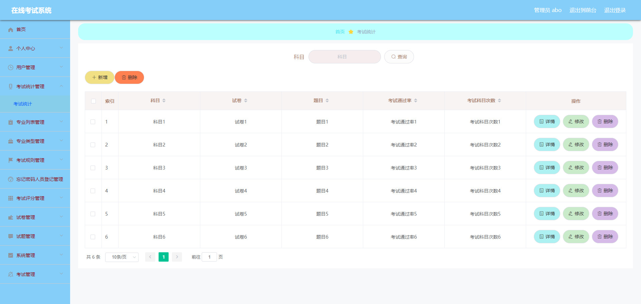Image resolution: width=641 pixels, height=304 pixels.
Task: Select the checkbox for row 科目2
Action: click(x=93, y=145)
